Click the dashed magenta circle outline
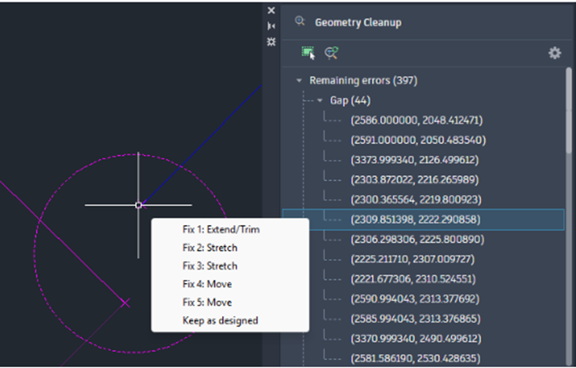The width and height of the screenshot is (576, 368). click(x=35, y=253)
